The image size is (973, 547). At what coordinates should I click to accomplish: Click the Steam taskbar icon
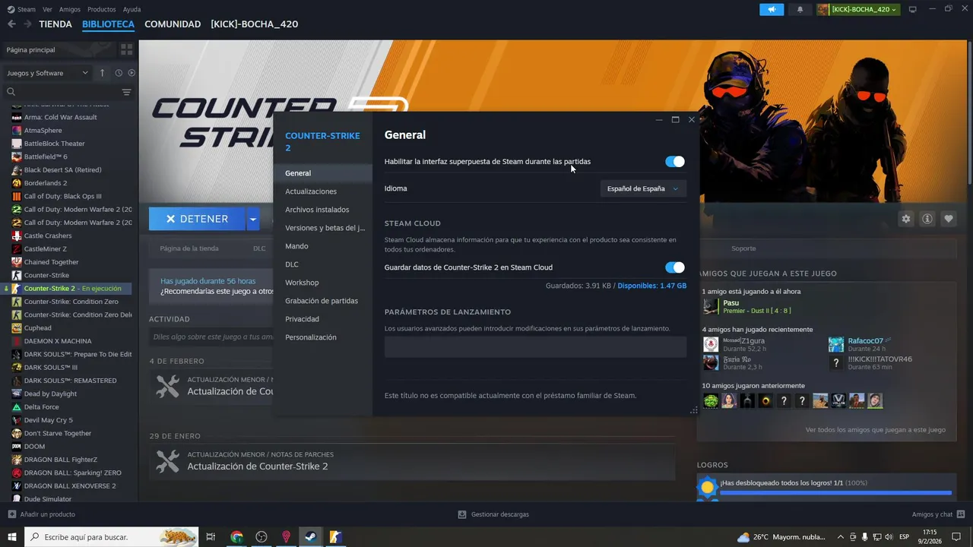(310, 536)
